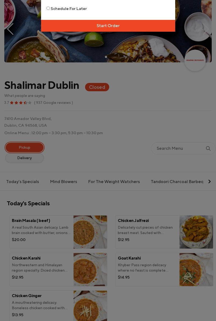The width and height of the screenshot is (216, 321).
Task: Expand more menu categories with right chevron
Action: (x=209, y=182)
